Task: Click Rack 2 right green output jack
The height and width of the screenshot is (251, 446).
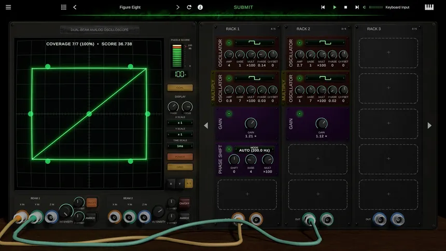Action: [327, 219]
